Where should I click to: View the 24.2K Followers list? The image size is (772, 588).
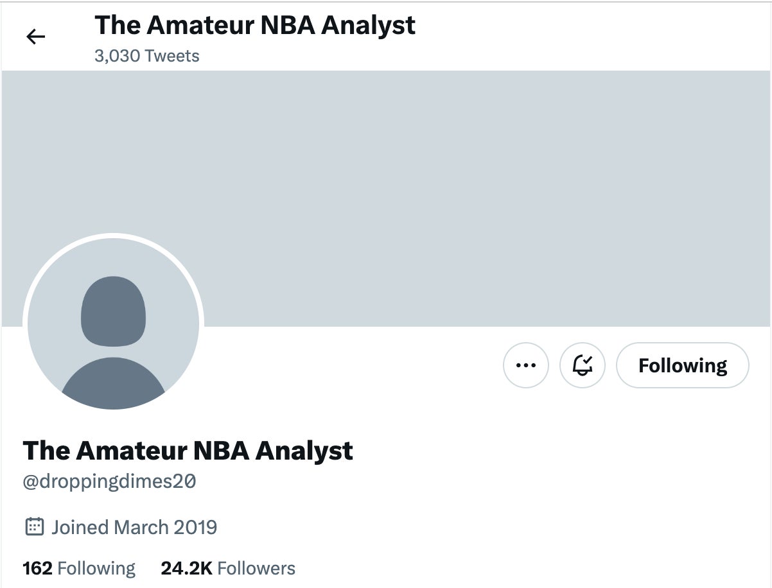tap(228, 568)
